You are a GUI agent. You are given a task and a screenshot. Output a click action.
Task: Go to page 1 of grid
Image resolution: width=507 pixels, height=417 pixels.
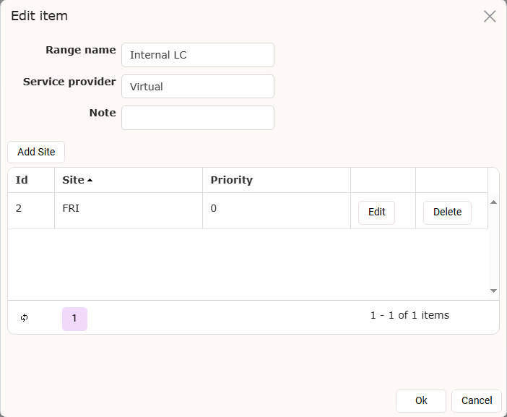point(74,319)
